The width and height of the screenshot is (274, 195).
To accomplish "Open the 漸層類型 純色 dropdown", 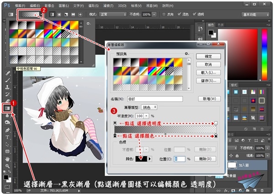I will [149, 107].
